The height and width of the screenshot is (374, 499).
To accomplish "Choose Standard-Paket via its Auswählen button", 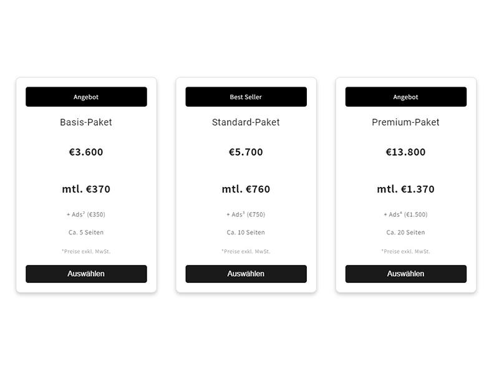I will 246,274.
